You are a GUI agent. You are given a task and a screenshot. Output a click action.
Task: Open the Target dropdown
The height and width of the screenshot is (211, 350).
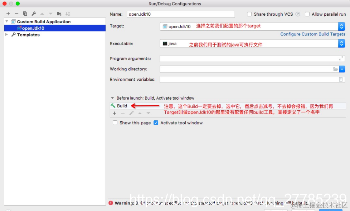[341, 26]
